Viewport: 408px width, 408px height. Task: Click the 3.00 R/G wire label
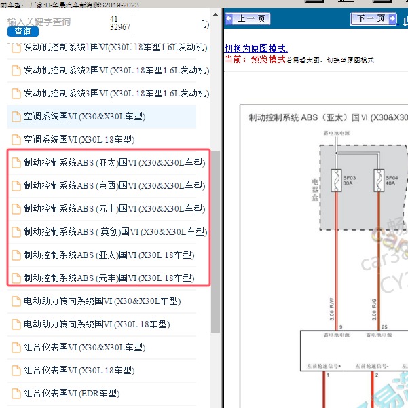[374, 310]
